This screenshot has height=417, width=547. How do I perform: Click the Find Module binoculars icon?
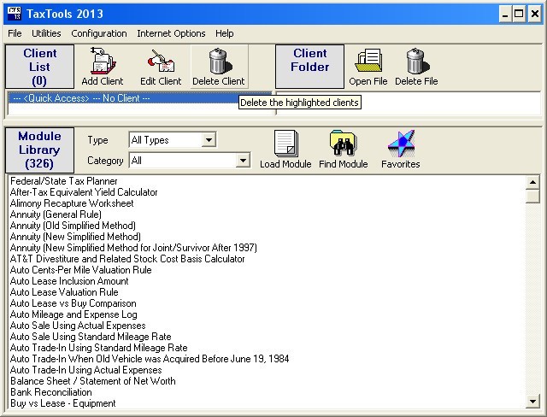[344, 144]
